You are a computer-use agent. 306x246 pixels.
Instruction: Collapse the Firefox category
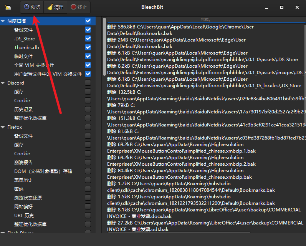(x=3, y=127)
